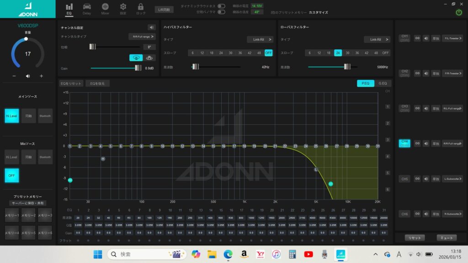Expand the high-pass filter Link-Ril type dropdown
The height and width of the screenshot is (263, 468).
click(x=260, y=40)
